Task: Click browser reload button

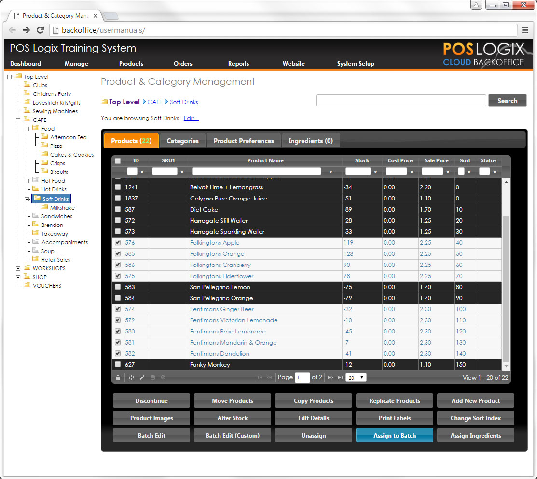Action: (x=41, y=30)
